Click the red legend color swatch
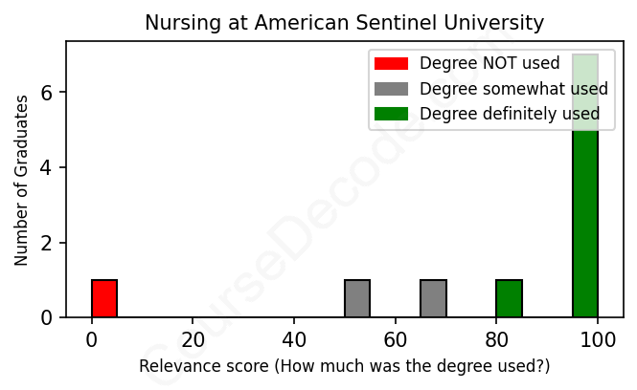 coord(391,64)
